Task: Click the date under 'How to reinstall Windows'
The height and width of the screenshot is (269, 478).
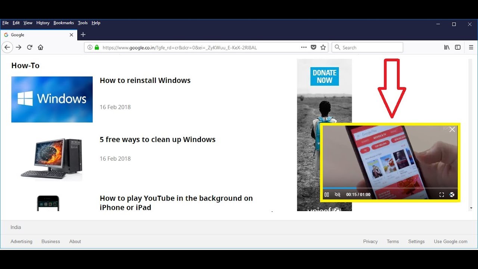Action: click(115, 107)
